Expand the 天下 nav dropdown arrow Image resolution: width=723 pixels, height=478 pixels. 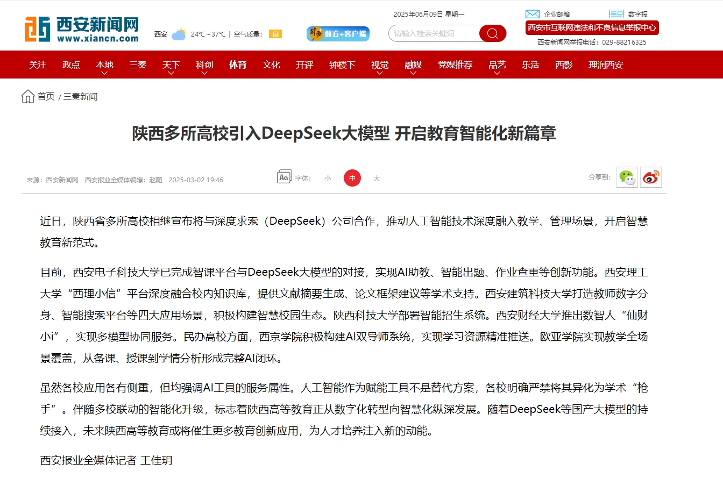click(171, 73)
